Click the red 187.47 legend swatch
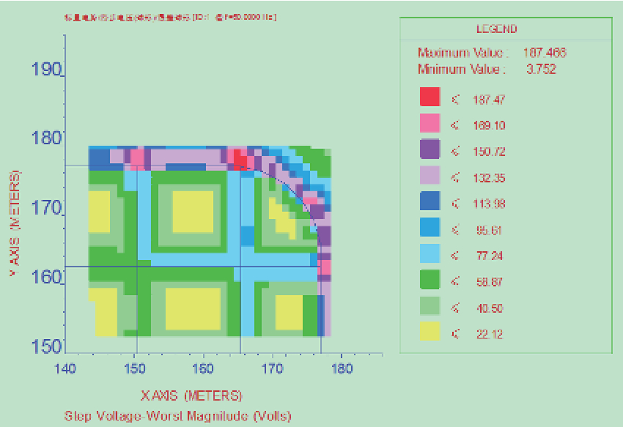Image resolution: width=623 pixels, height=427 pixels. 430,98
